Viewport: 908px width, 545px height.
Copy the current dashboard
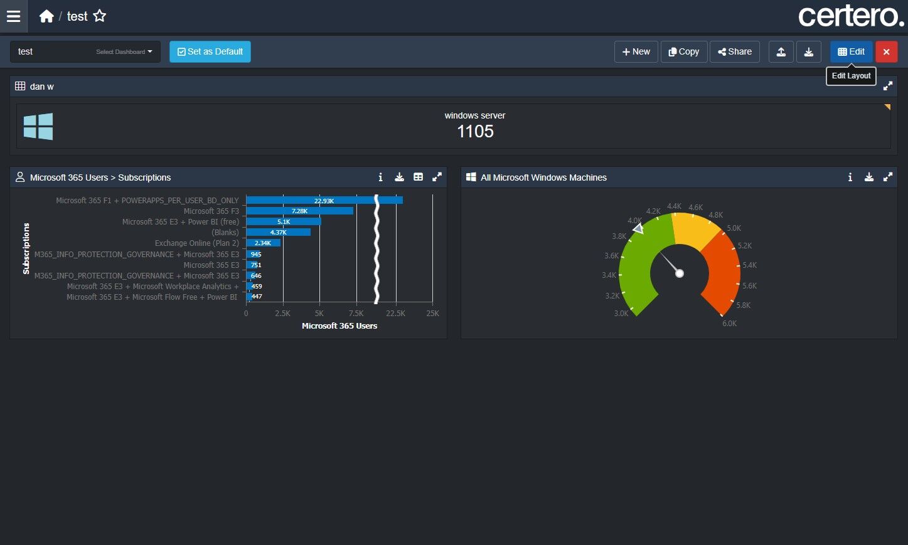point(684,51)
